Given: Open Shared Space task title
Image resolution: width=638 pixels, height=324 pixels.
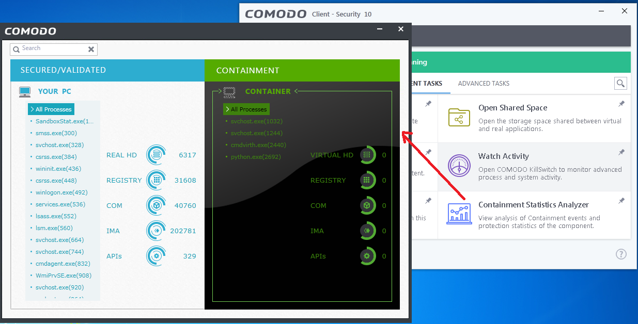Looking at the screenshot, I should point(512,108).
